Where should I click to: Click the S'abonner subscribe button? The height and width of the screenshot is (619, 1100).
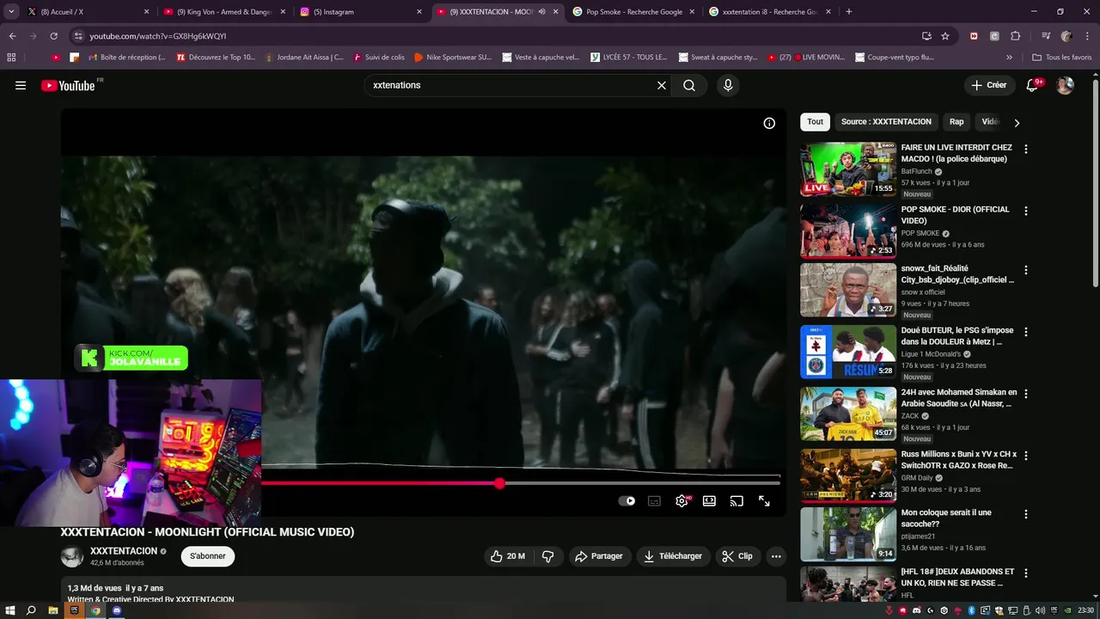tap(208, 556)
